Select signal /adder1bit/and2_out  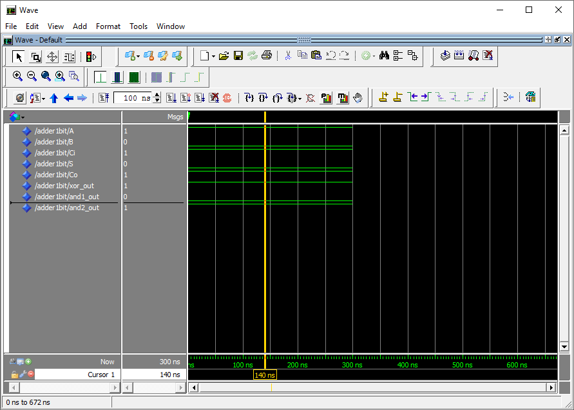pos(67,208)
